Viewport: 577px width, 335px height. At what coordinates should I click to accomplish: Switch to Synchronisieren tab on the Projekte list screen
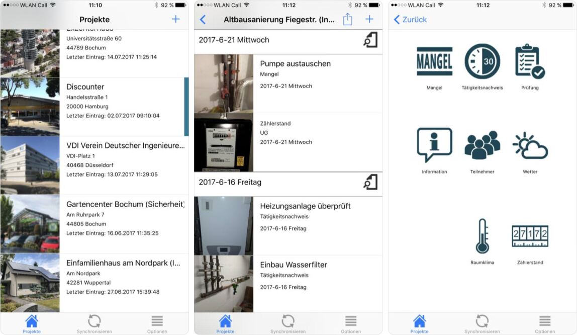click(x=94, y=324)
